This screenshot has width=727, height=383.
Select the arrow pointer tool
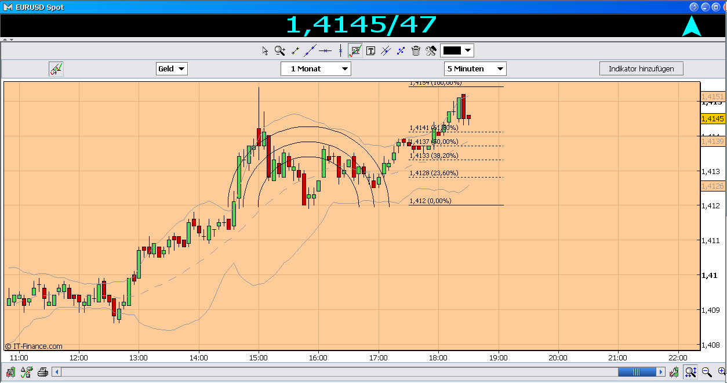265,51
